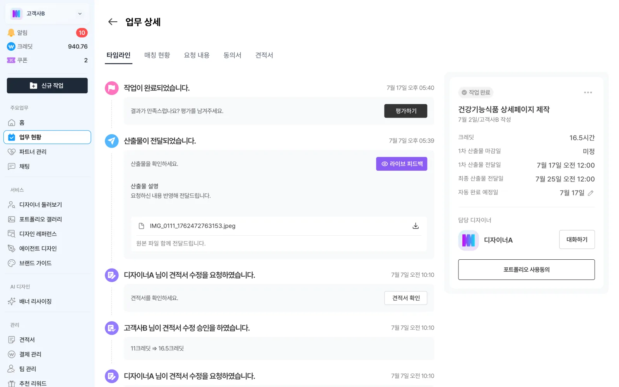Click the 평가하기 button
619x387 pixels.
pyautogui.click(x=405, y=111)
